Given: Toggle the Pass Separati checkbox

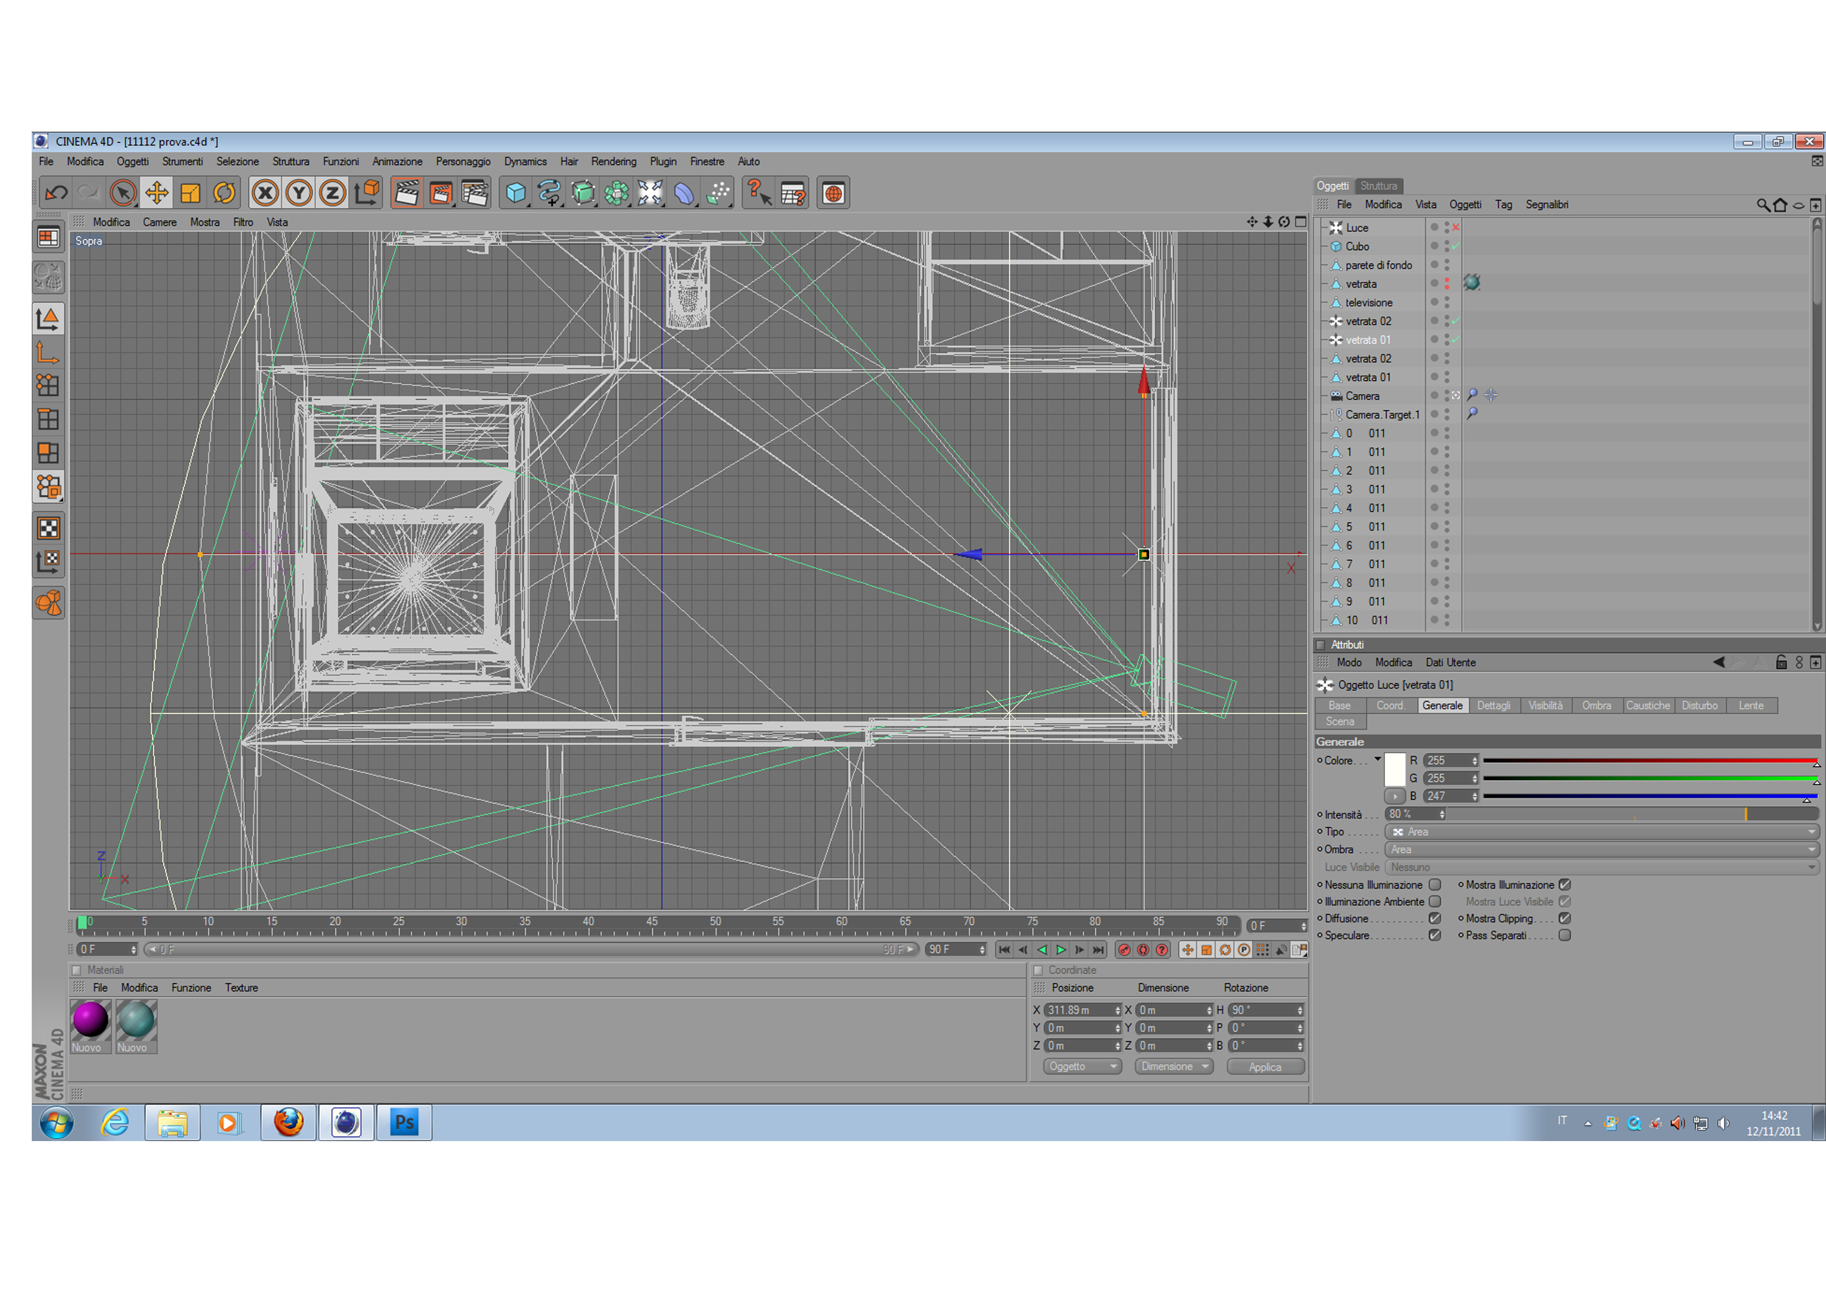Looking at the screenshot, I should tap(1564, 935).
